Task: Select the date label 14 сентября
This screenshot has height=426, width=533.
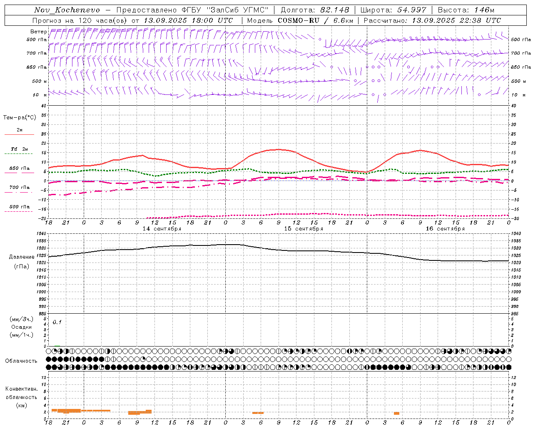Action: point(162,229)
